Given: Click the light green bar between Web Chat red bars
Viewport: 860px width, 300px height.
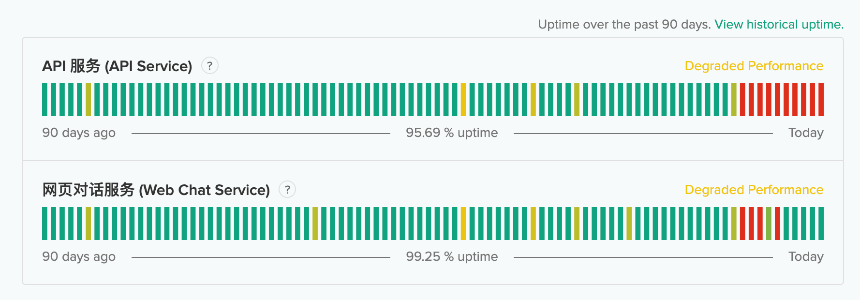Looking at the screenshot, I should pos(769,224).
